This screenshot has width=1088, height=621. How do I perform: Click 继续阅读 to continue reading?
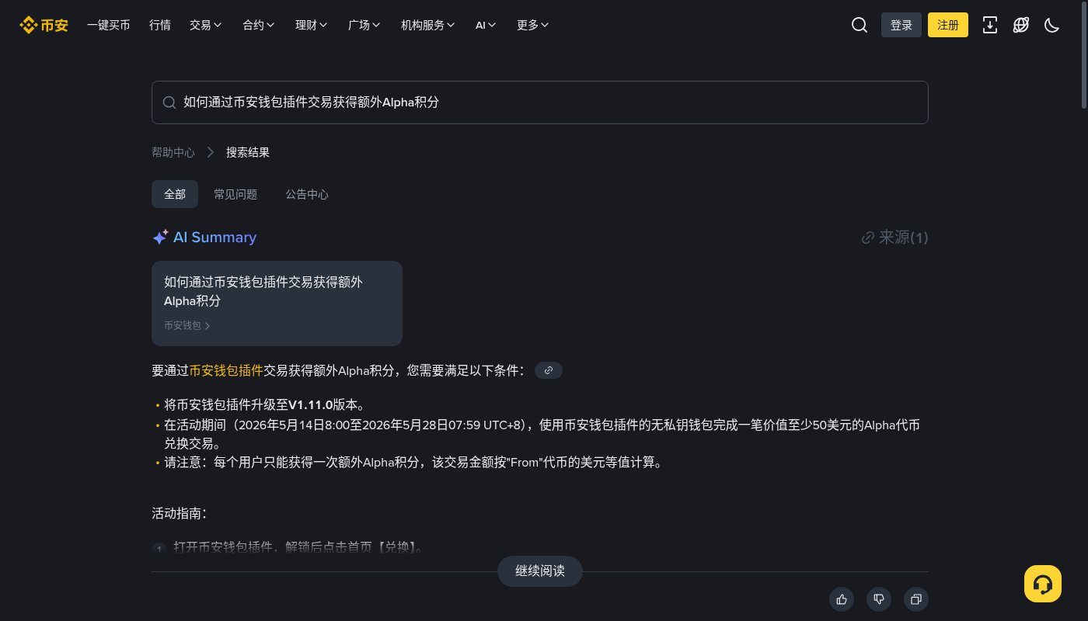540,571
